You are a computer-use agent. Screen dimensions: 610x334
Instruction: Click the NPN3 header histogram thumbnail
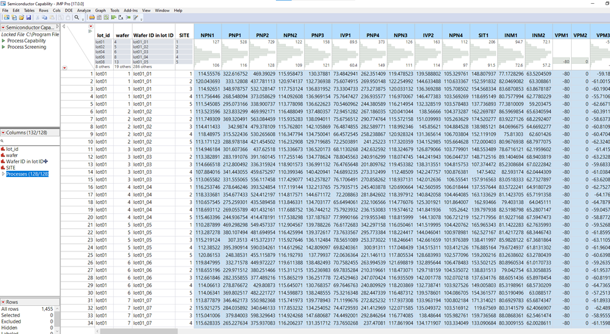pyautogui.click(x=400, y=54)
